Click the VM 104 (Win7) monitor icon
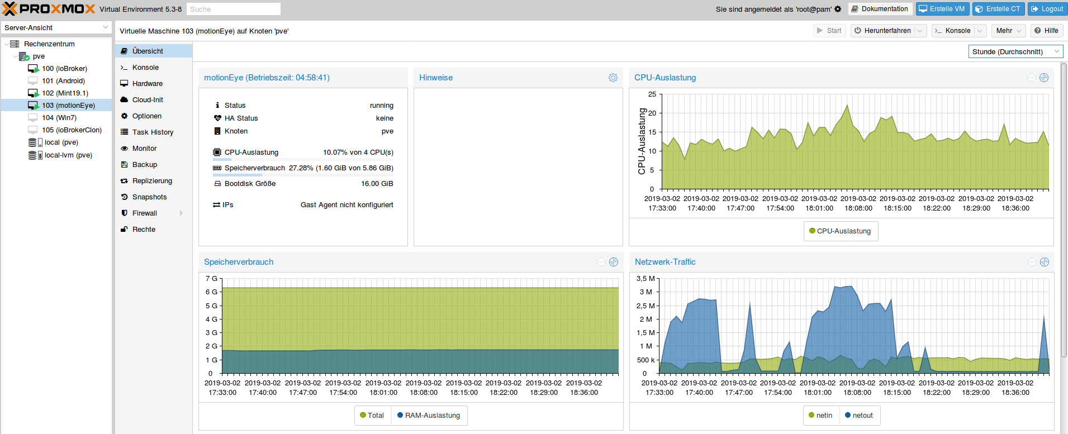This screenshot has width=1068, height=434. (x=33, y=118)
